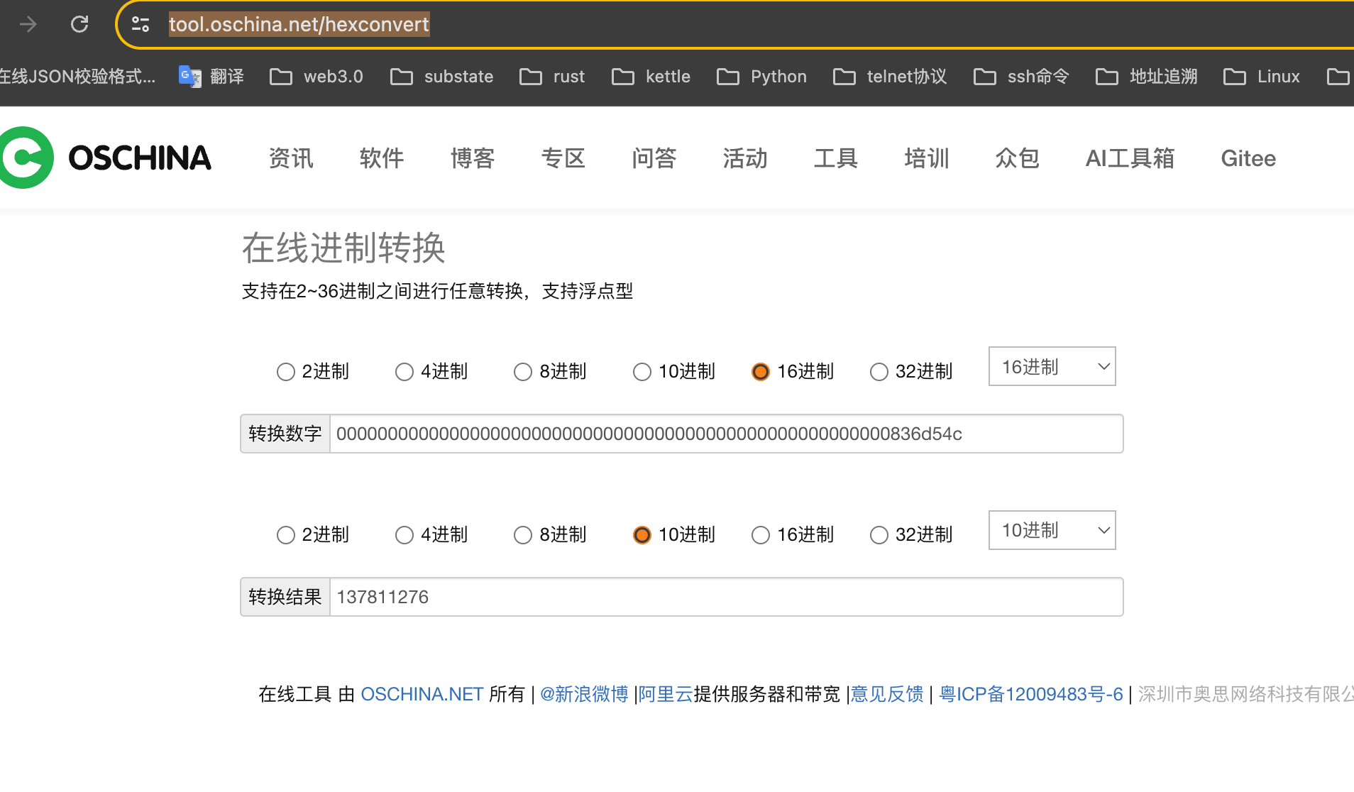The image size is (1354, 792).
Task: Open the 地址追溯 bookmark folder
Action: [x=1146, y=77]
